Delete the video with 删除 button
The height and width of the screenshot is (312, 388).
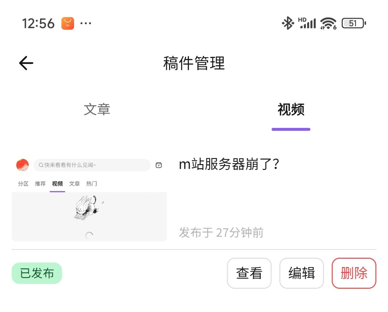[x=354, y=273]
